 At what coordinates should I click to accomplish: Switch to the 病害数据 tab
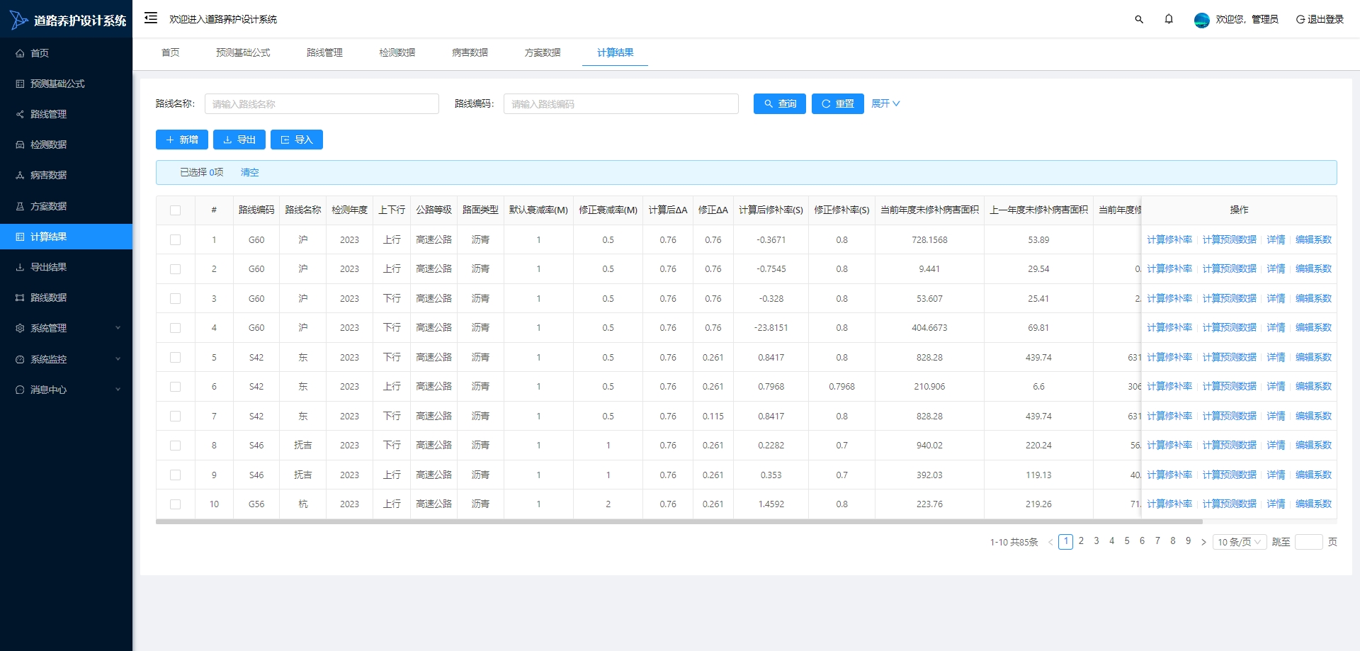[470, 52]
